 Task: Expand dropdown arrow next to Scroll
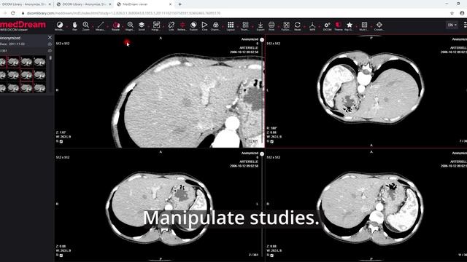click(149, 26)
